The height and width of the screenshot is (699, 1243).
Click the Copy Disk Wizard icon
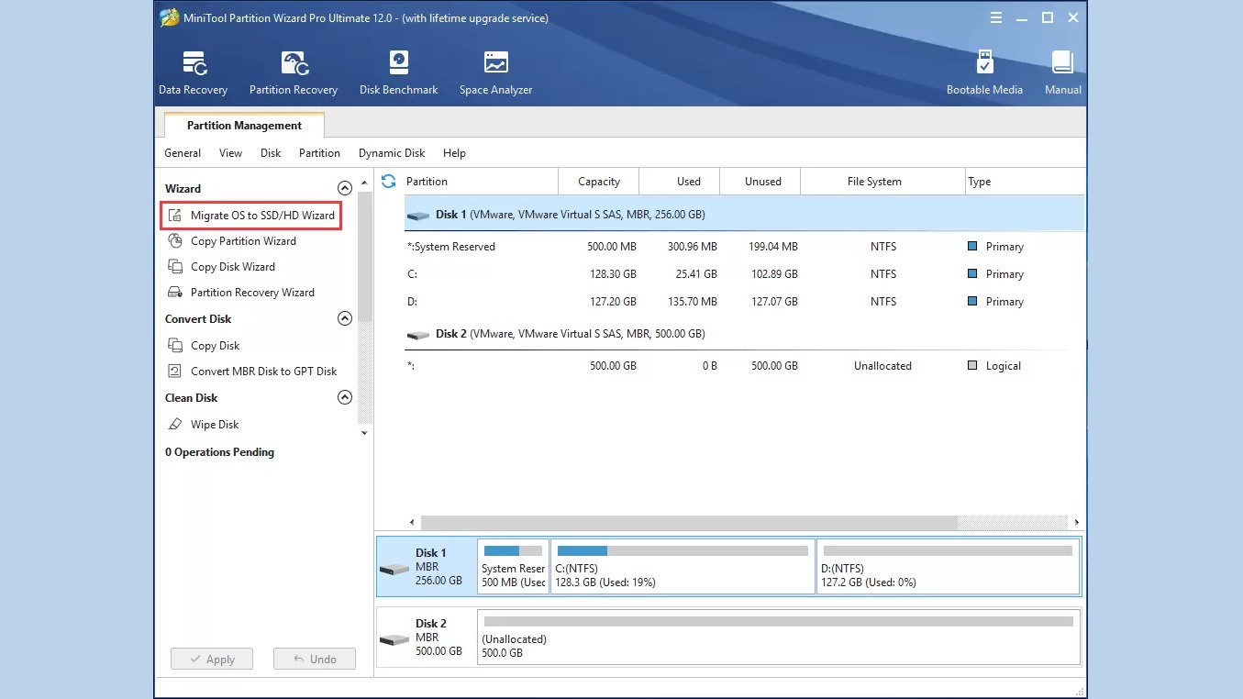point(174,267)
